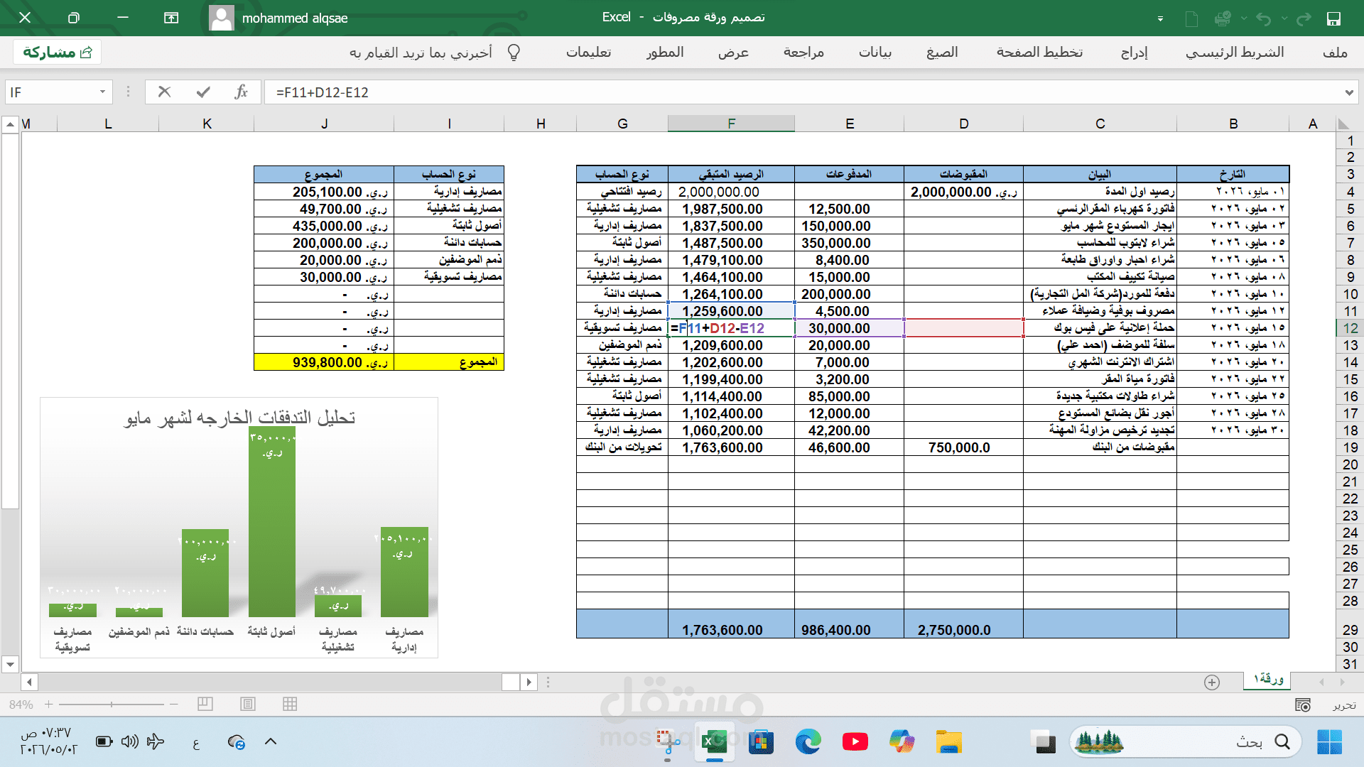
Task: Zoom out with the minus icon
Action: [x=173, y=705]
